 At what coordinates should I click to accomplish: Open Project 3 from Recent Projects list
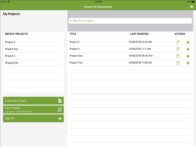10,56
